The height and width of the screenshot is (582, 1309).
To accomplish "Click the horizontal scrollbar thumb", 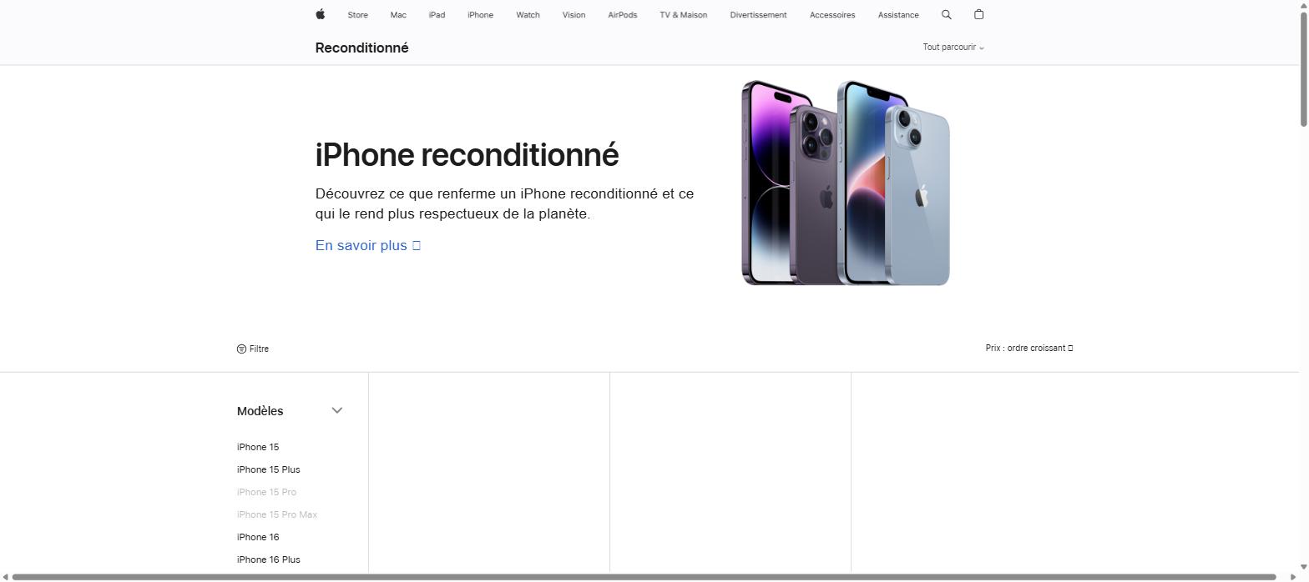I will coord(644,577).
